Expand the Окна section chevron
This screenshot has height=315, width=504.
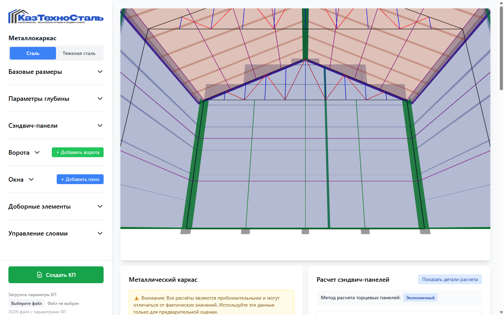click(31, 180)
